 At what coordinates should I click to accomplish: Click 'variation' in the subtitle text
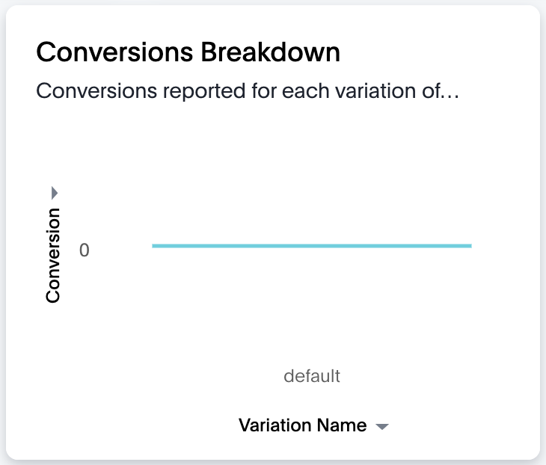pos(375,91)
